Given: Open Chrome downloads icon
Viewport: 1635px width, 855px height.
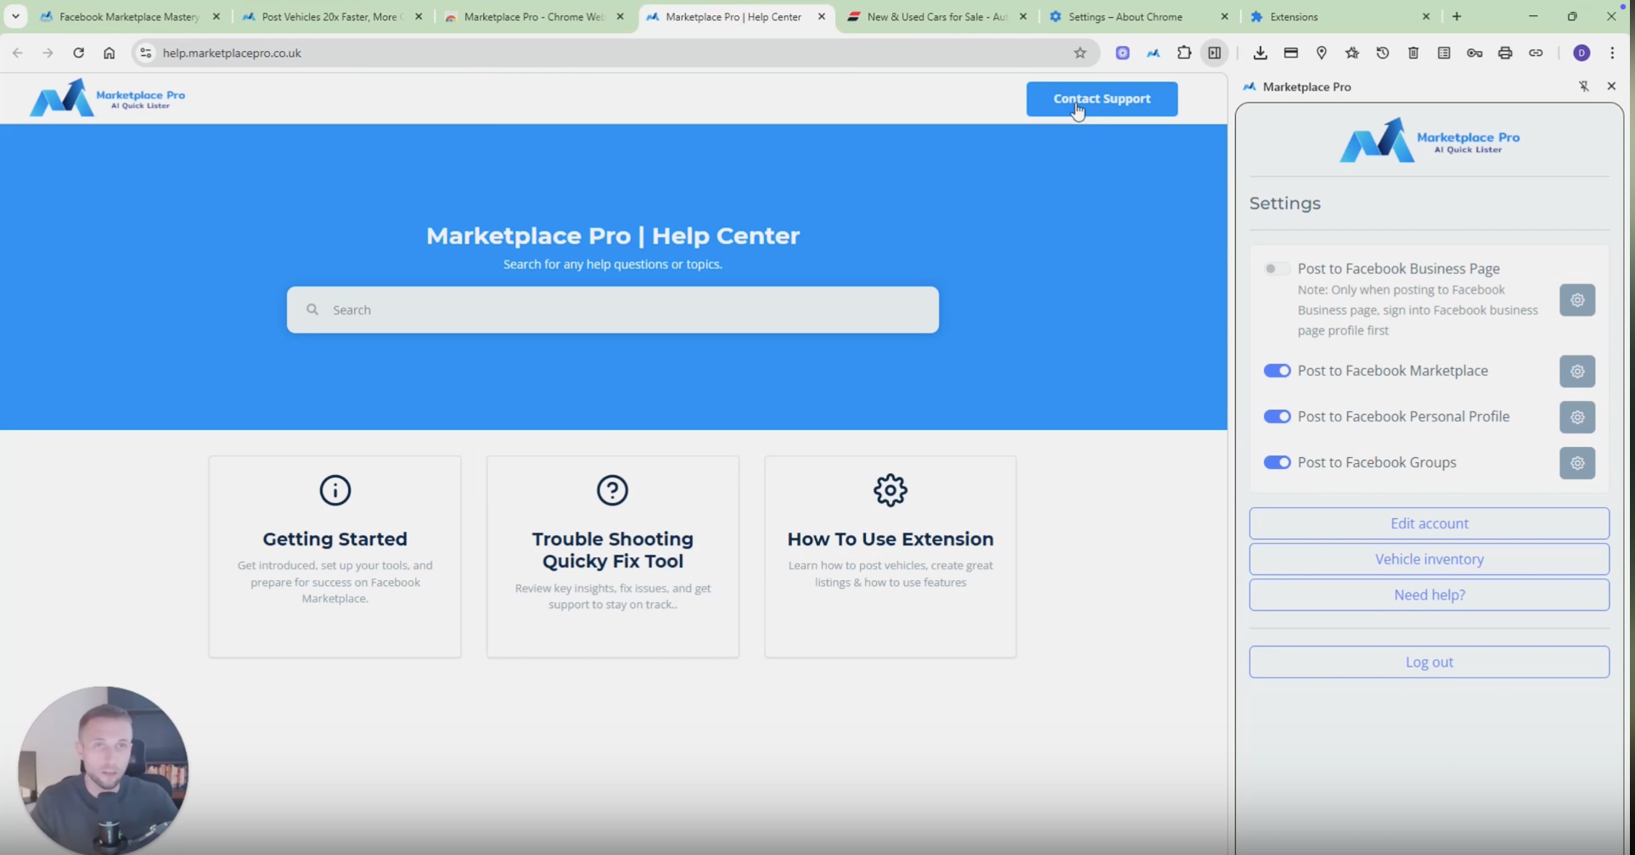Looking at the screenshot, I should pos(1260,53).
